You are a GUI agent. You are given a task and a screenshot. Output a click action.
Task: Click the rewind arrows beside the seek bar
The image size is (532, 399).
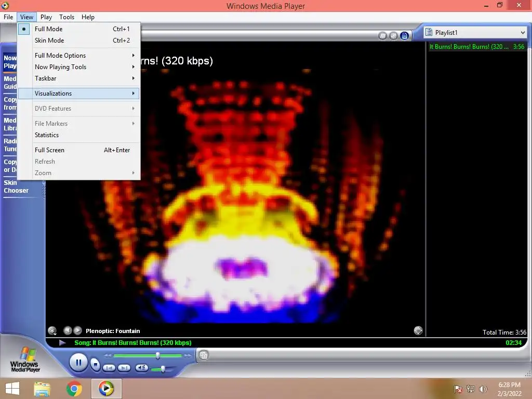108,355
